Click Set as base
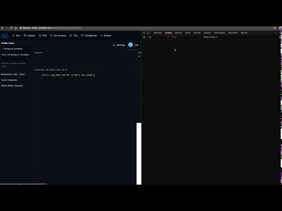Image resolution: width=282 pixels, height=211 pixels. point(58,36)
